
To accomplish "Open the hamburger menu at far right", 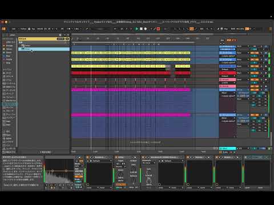I will pos(271,29).
